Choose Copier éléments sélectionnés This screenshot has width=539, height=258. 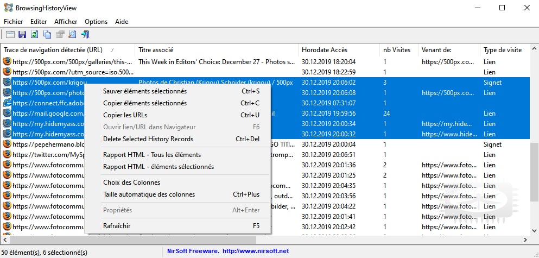(177, 103)
